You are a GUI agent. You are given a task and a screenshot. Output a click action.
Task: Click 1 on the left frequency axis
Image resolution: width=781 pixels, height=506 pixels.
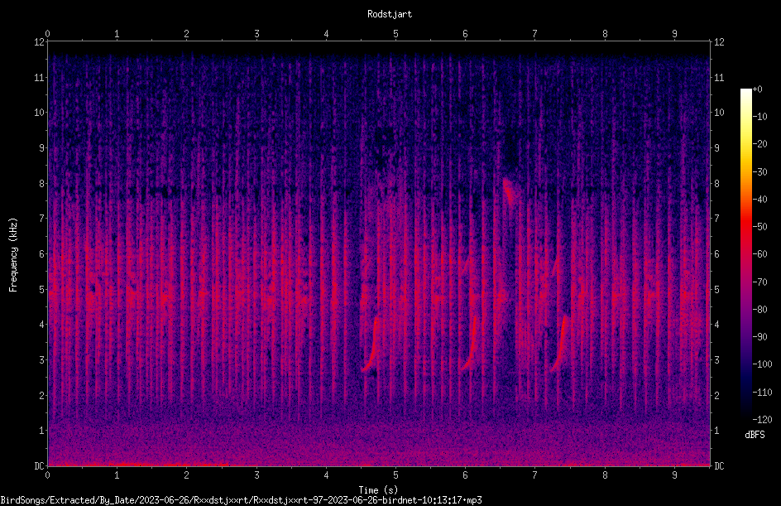42,431
